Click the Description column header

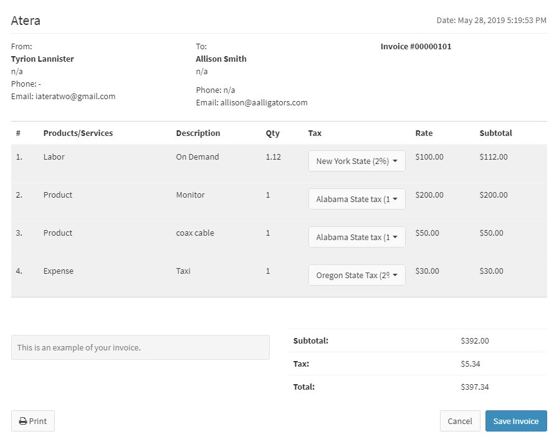198,133
